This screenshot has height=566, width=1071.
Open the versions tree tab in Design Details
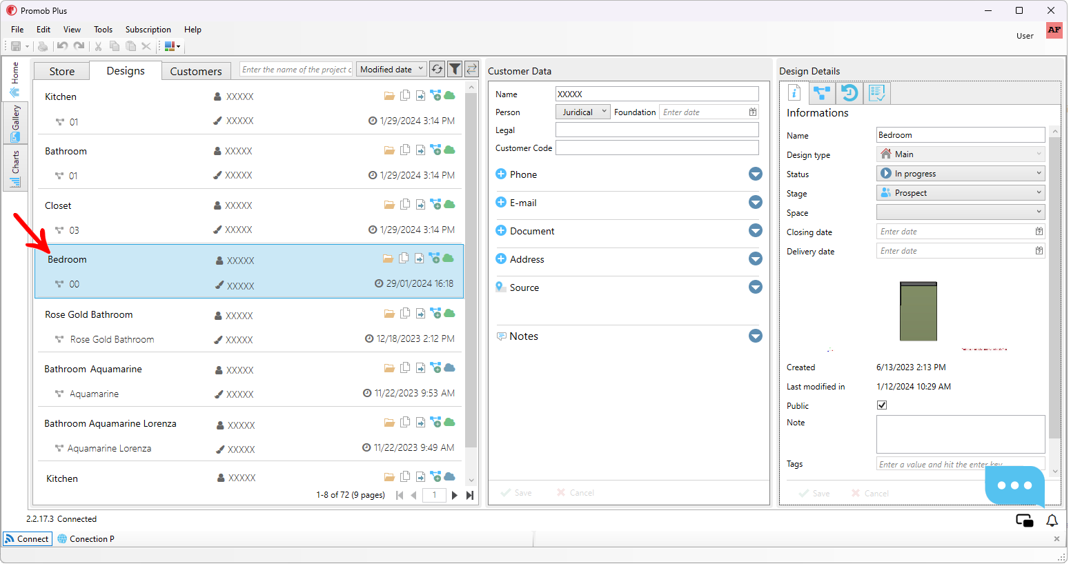pos(822,93)
